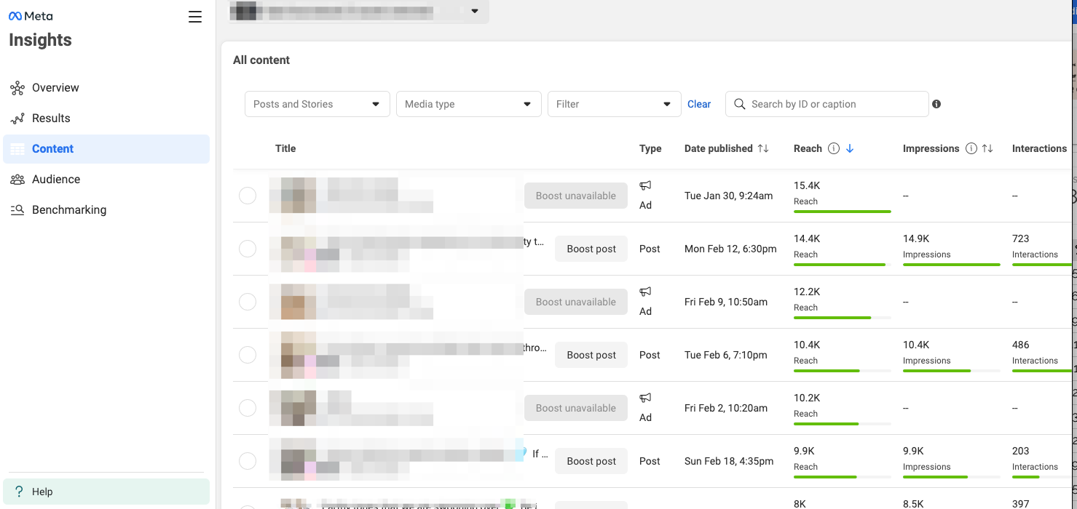
Task: Select the Sun Feb 18 post row circle
Action: (x=248, y=460)
